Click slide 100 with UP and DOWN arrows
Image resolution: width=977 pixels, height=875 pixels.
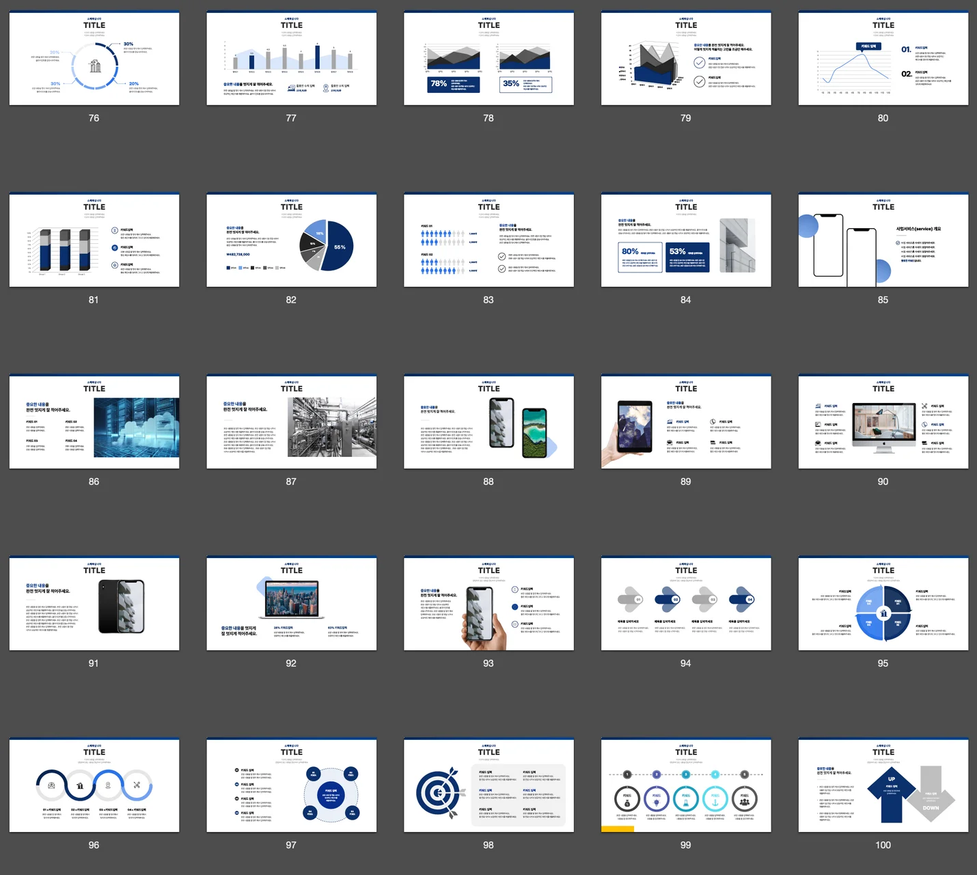(883, 786)
